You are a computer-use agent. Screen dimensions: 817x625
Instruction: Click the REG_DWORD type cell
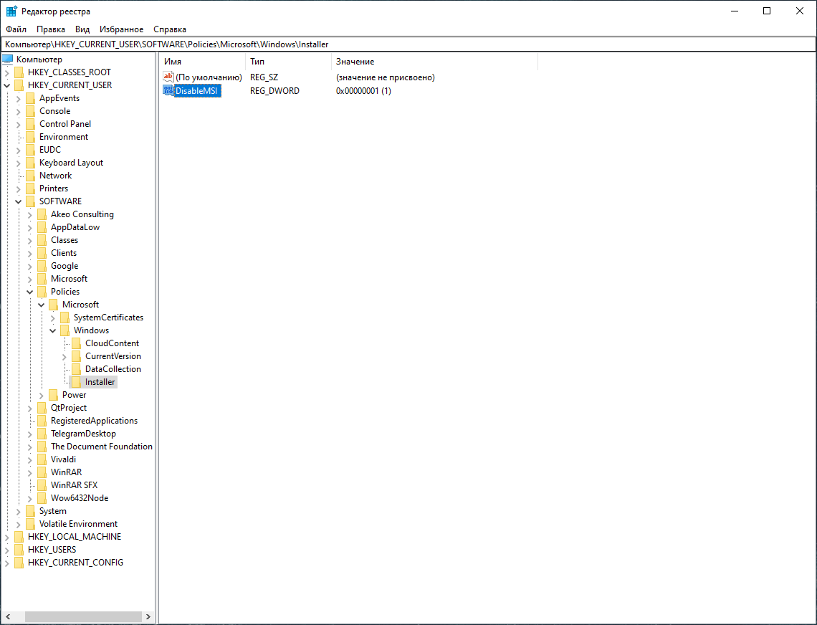tap(274, 91)
